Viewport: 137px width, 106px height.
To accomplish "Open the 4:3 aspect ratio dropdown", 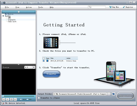I will [34, 67].
